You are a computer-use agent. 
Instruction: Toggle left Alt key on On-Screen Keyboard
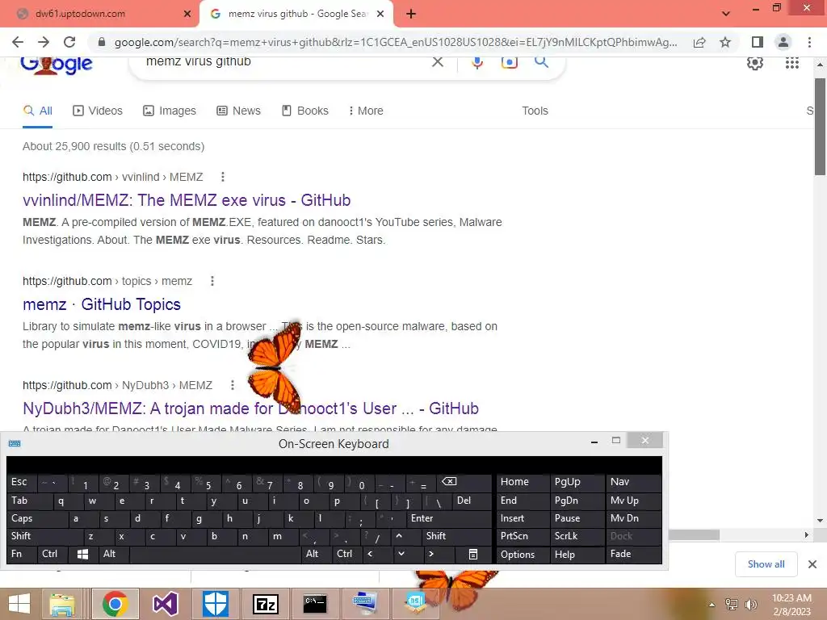tap(114, 554)
